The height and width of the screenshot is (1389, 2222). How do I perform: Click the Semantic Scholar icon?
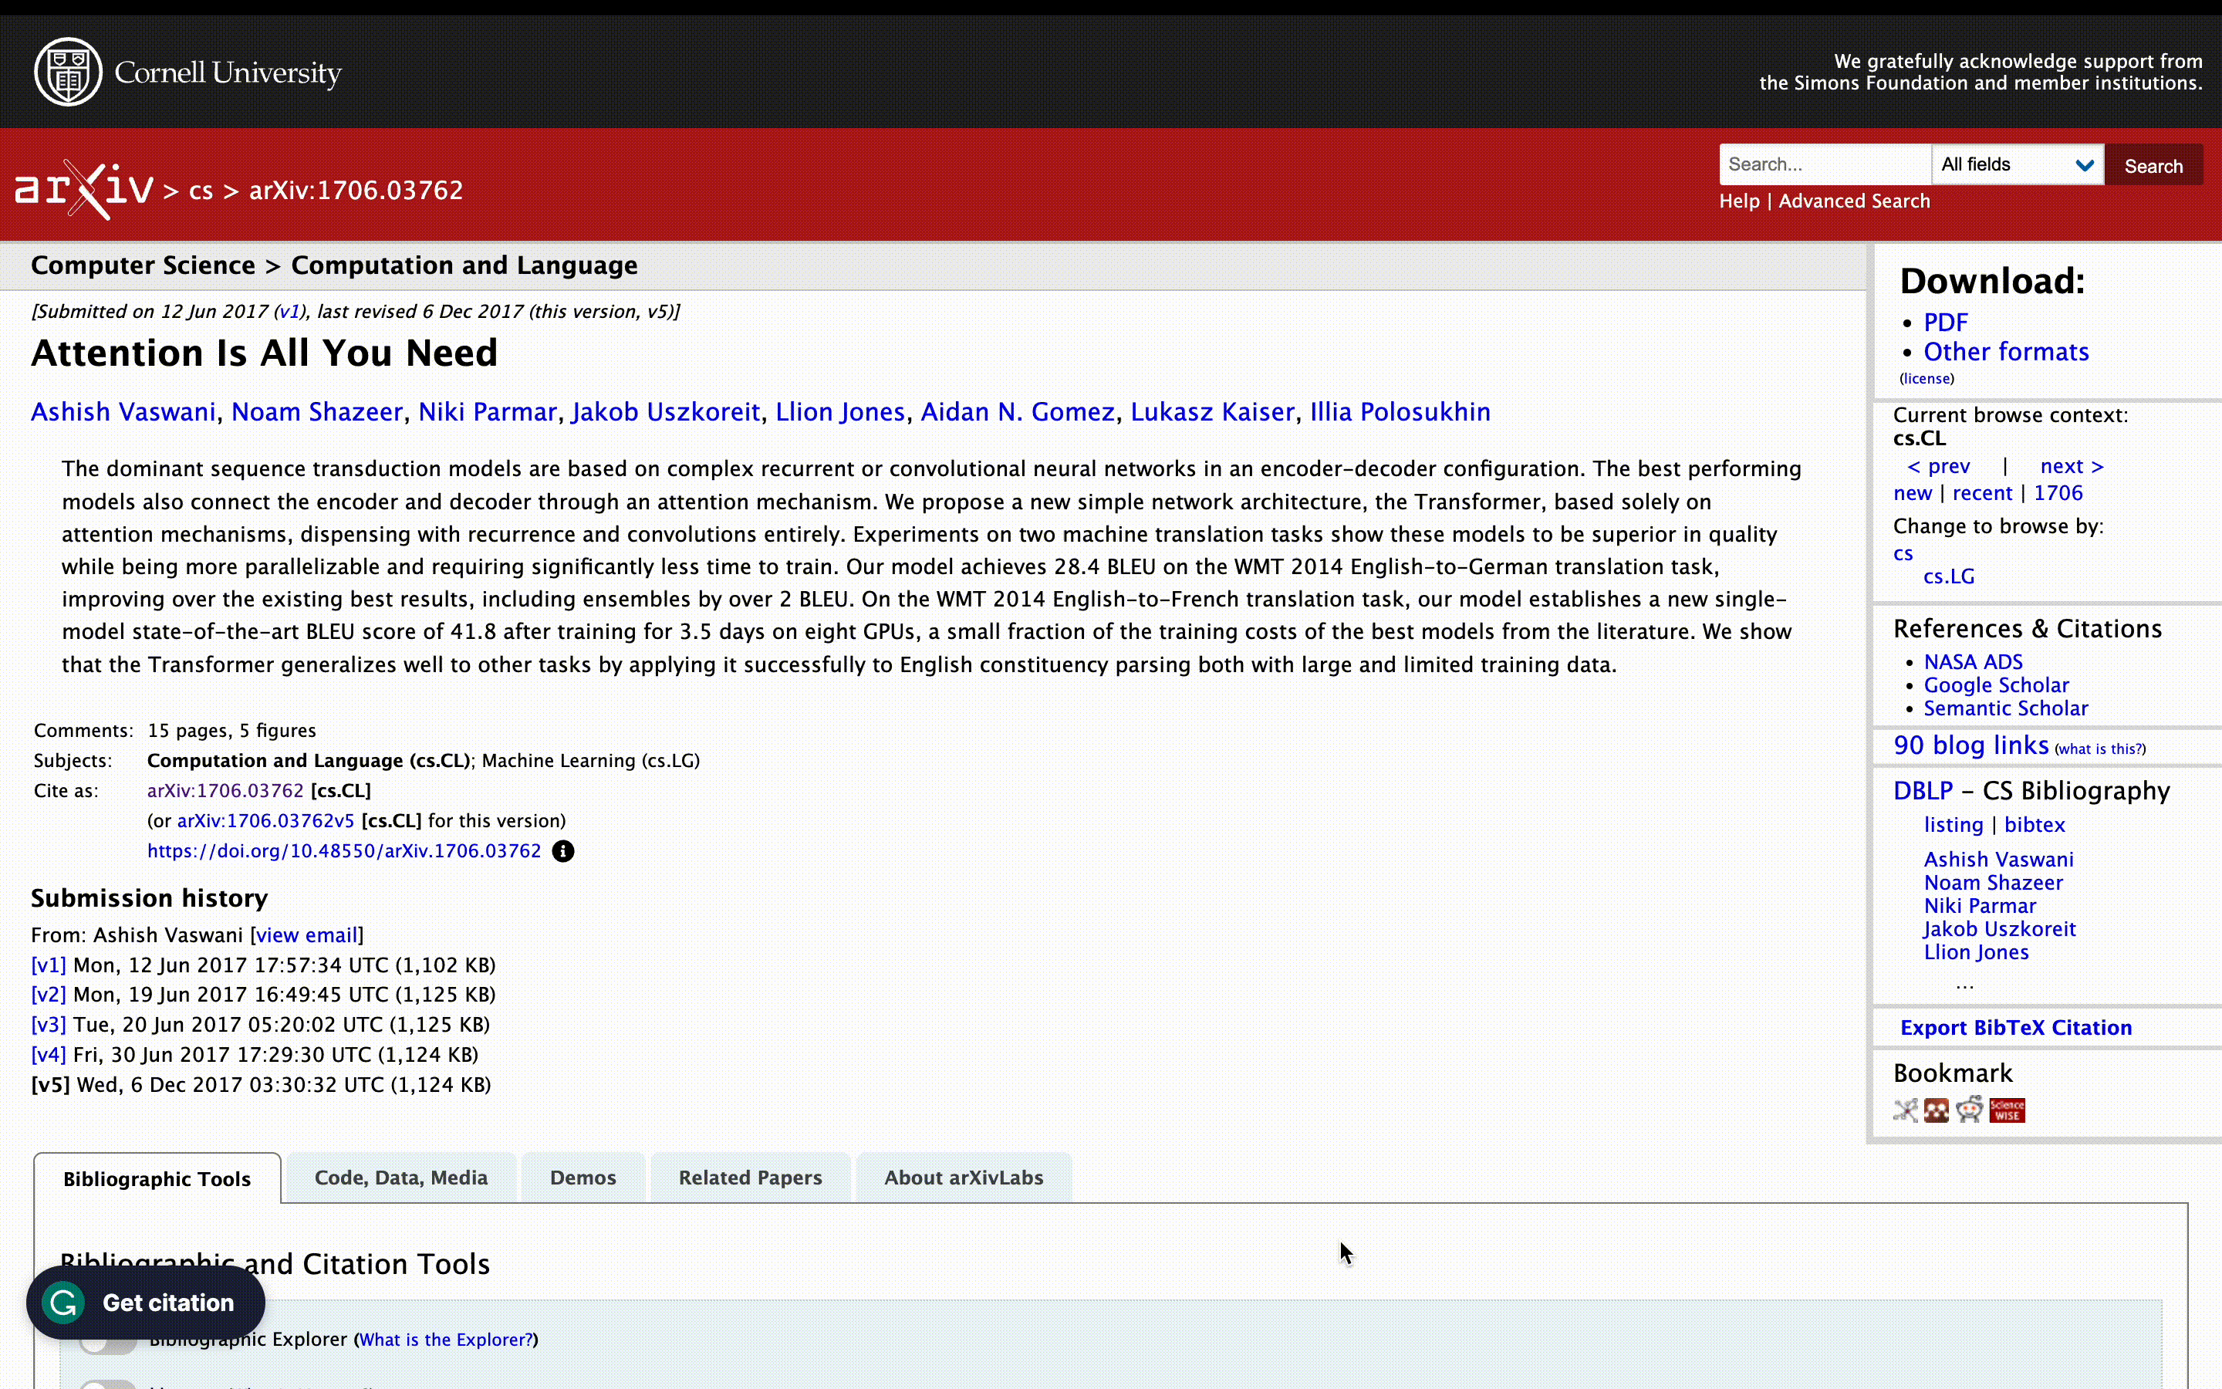2006,708
